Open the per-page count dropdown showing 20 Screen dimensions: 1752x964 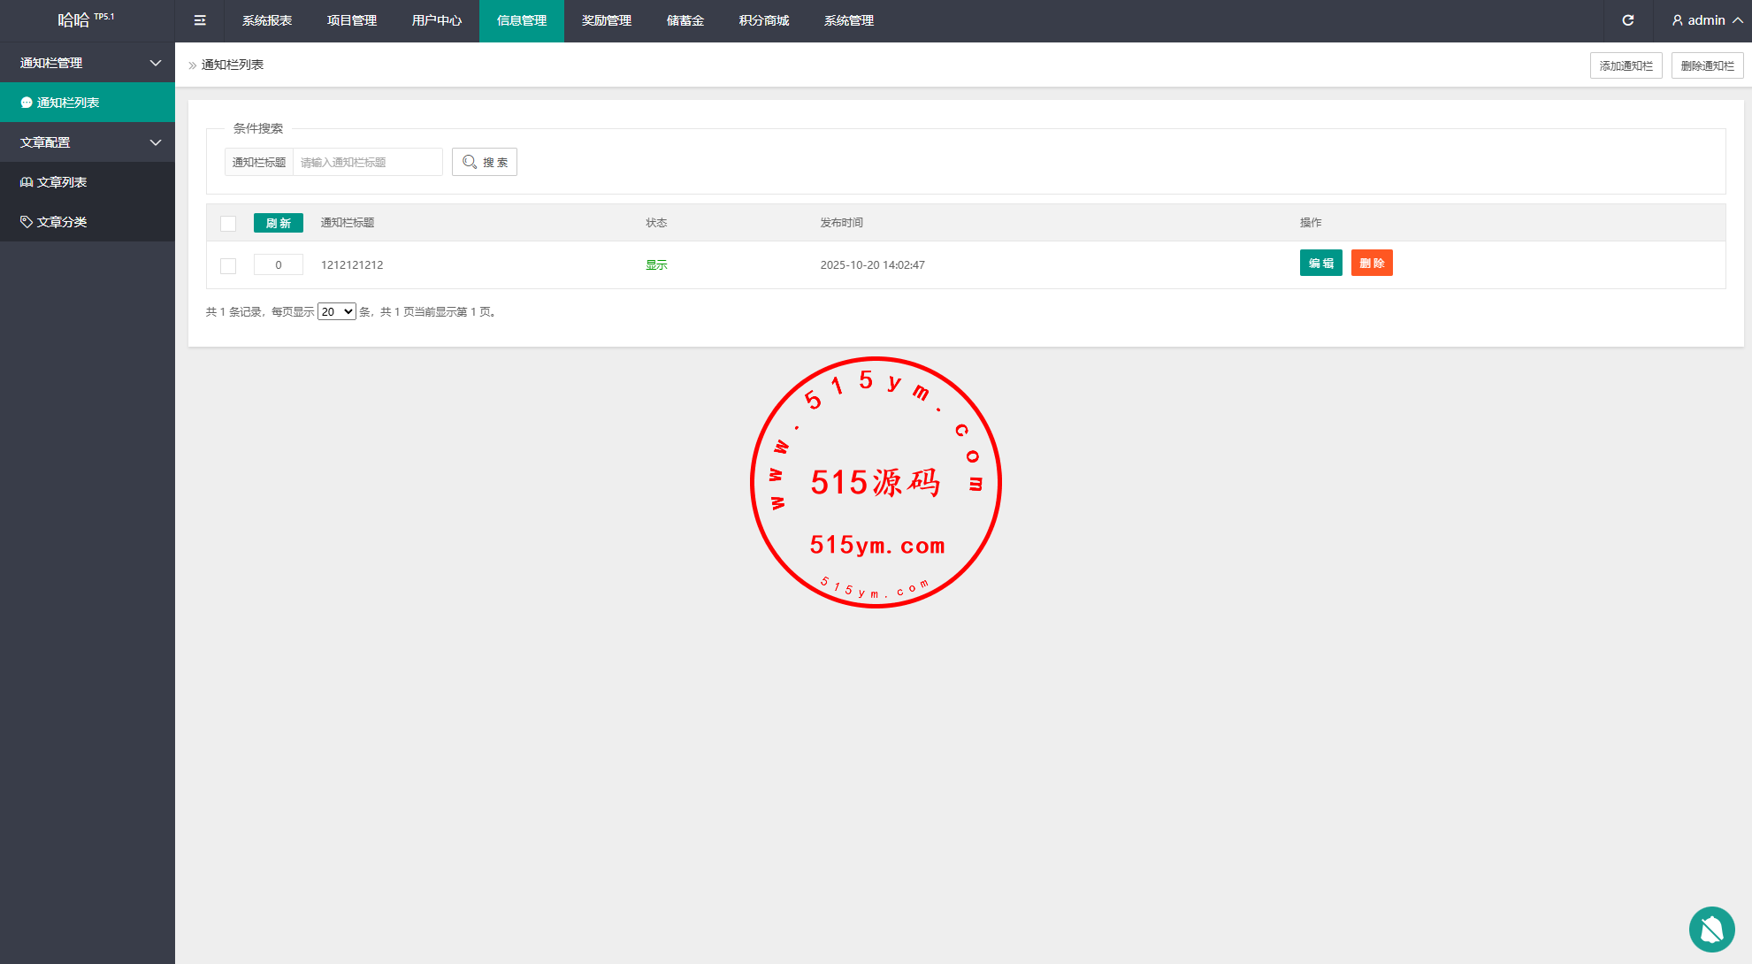pyautogui.click(x=337, y=311)
